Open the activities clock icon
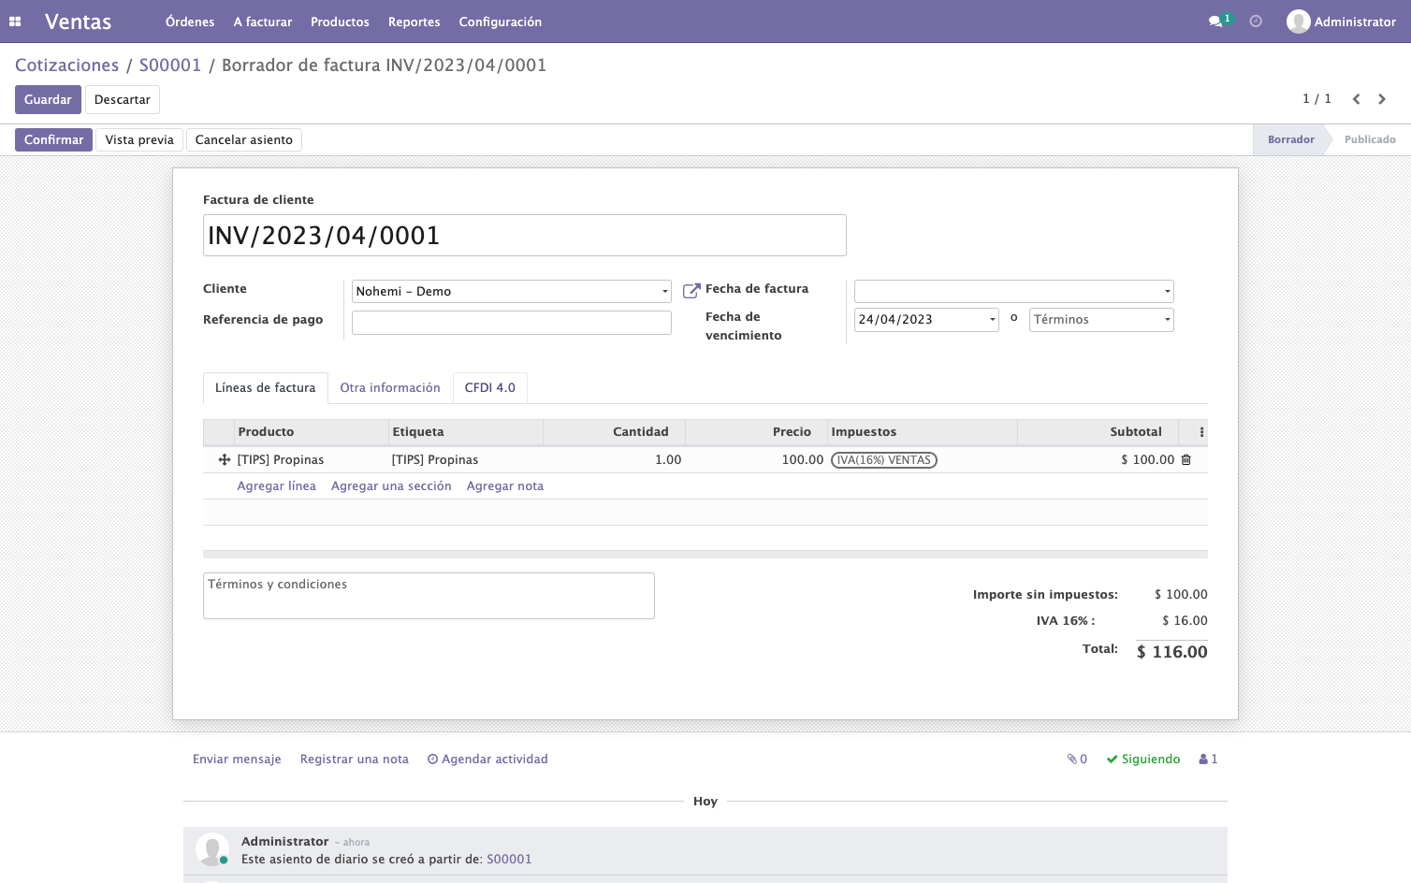 point(1256,22)
